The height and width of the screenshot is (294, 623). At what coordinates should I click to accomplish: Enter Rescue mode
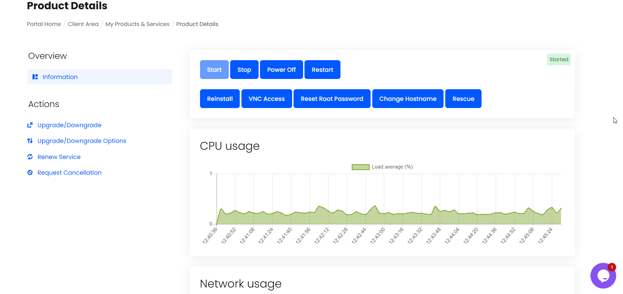463,98
